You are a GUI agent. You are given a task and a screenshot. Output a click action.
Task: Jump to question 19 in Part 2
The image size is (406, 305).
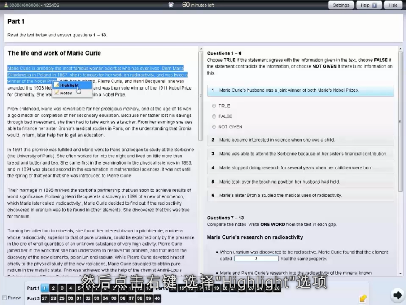[x=216, y=288]
